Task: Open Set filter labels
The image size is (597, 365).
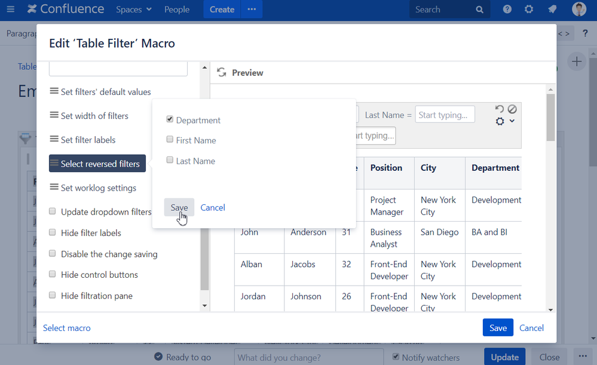Action: [82, 140]
